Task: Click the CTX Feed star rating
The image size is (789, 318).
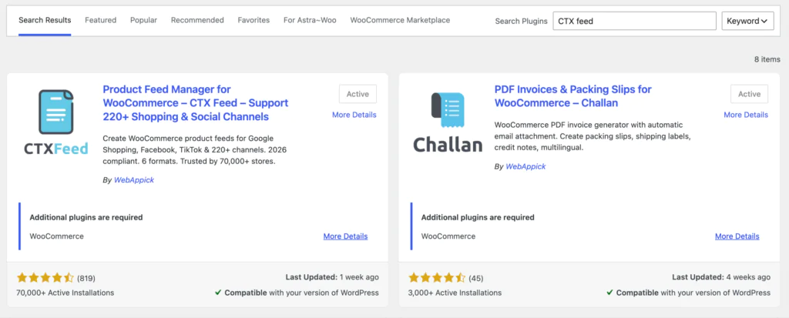Action: click(x=45, y=278)
